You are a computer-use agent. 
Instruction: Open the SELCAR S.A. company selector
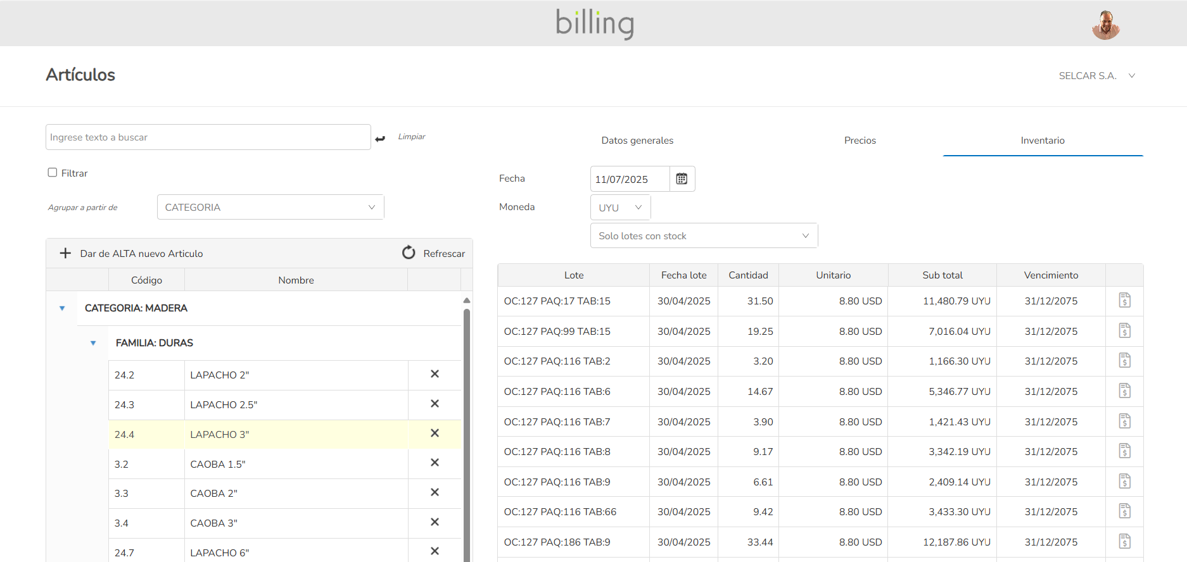pyautogui.click(x=1096, y=76)
